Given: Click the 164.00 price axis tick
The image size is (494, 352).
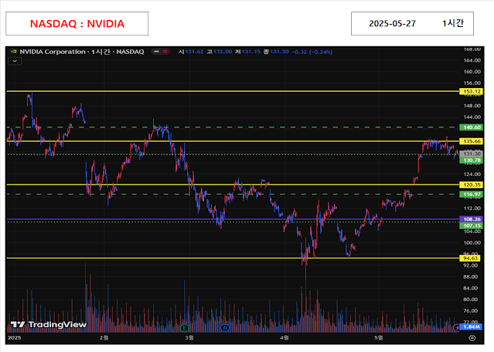Looking at the screenshot, I should point(472,60).
